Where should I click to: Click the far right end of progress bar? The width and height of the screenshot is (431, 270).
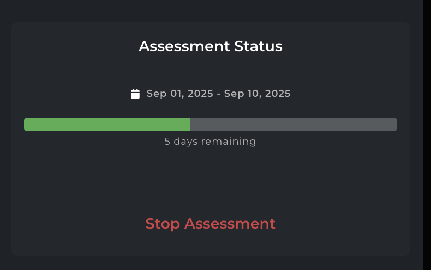(395, 124)
